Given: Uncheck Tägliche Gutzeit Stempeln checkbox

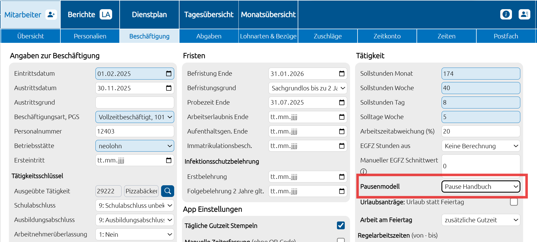Looking at the screenshot, I should pos(341,225).
